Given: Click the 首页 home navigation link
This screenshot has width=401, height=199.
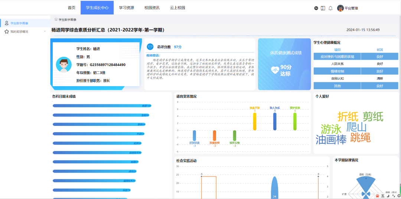Looking at the screenshot, I should click(x=72, y=8).
